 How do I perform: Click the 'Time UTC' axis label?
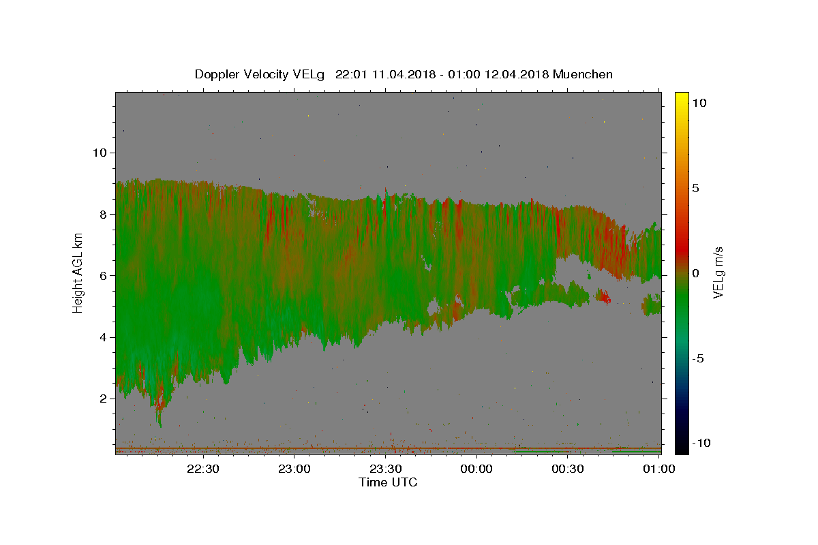tap(388, 482)
